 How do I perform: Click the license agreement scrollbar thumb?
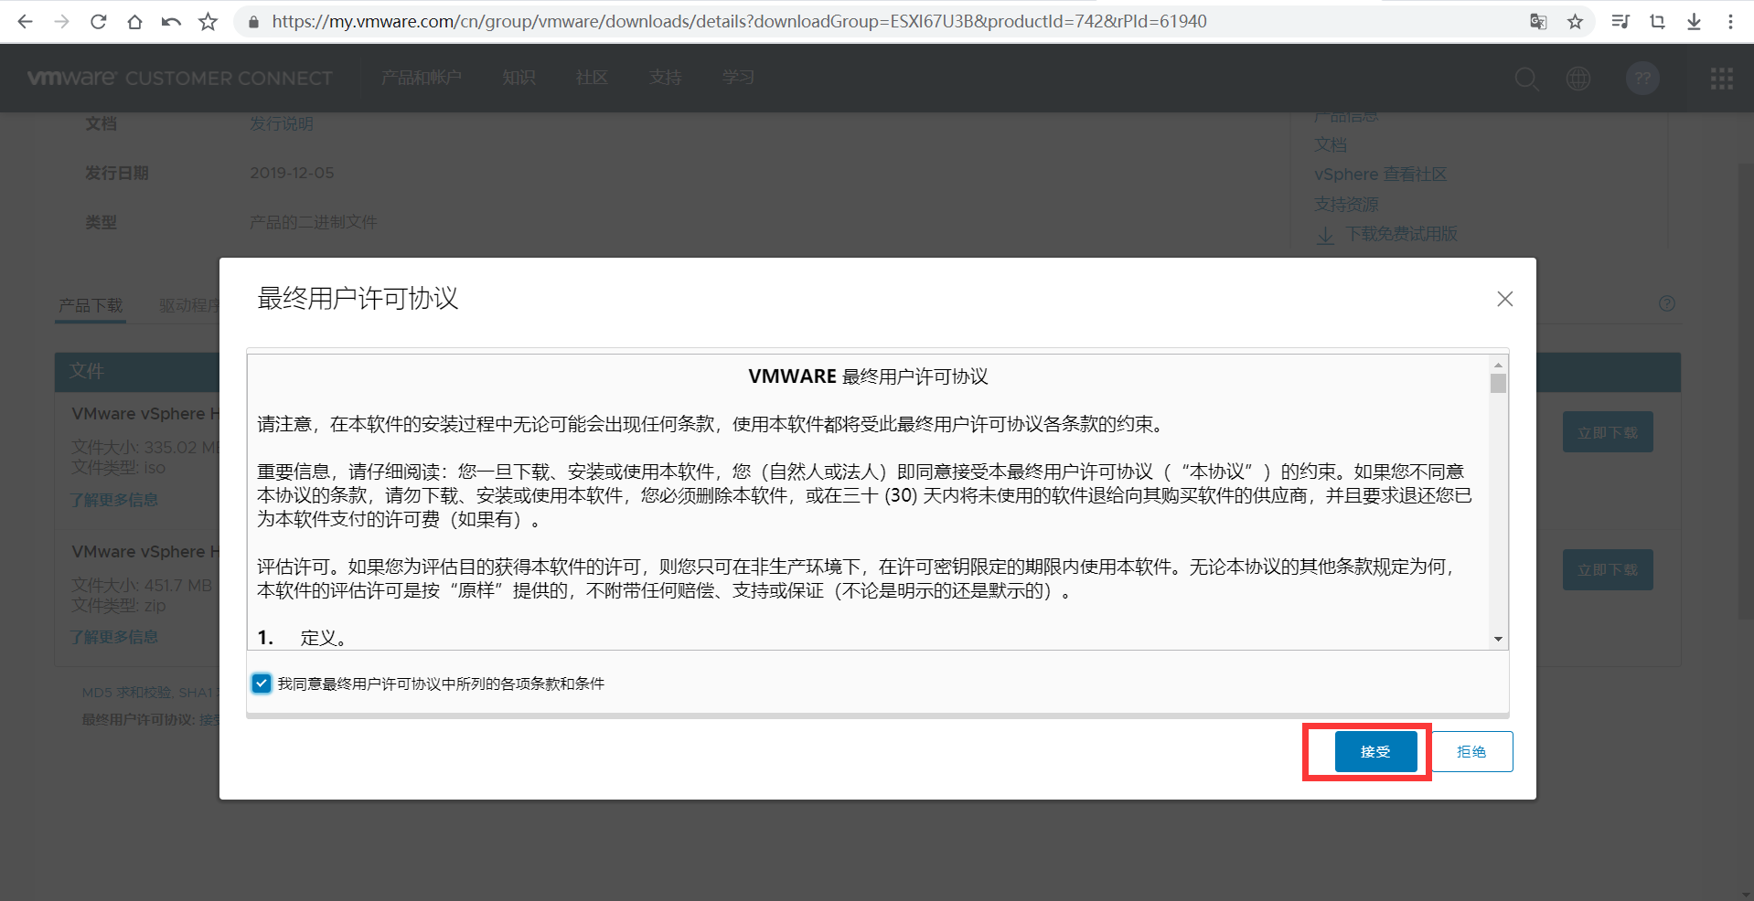tap(1498, 383)
